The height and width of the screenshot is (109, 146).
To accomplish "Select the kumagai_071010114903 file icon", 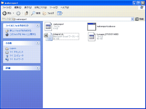I will click(x=92, y=37).
